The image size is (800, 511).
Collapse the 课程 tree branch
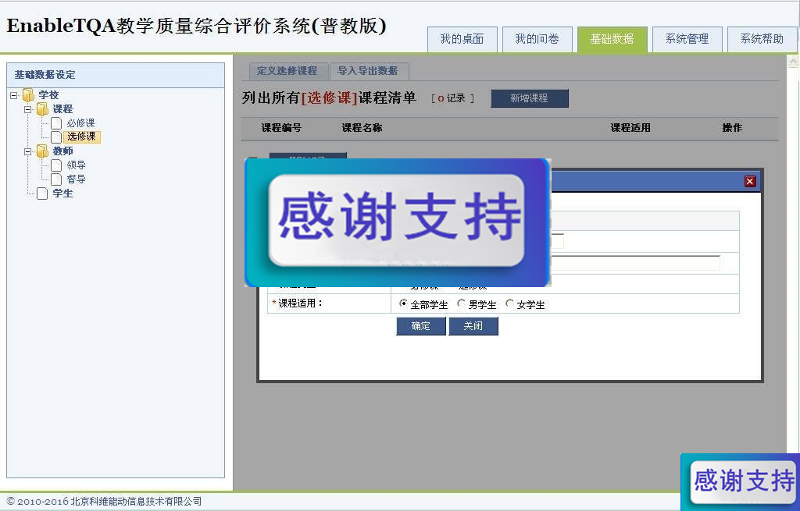tap(27, 109)
